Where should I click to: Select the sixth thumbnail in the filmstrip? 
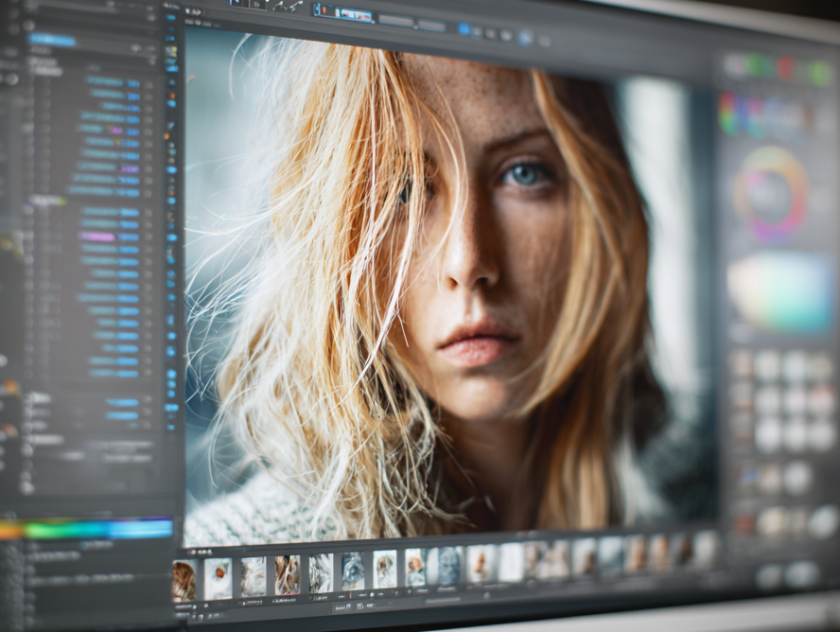click(x=353, y=571)
